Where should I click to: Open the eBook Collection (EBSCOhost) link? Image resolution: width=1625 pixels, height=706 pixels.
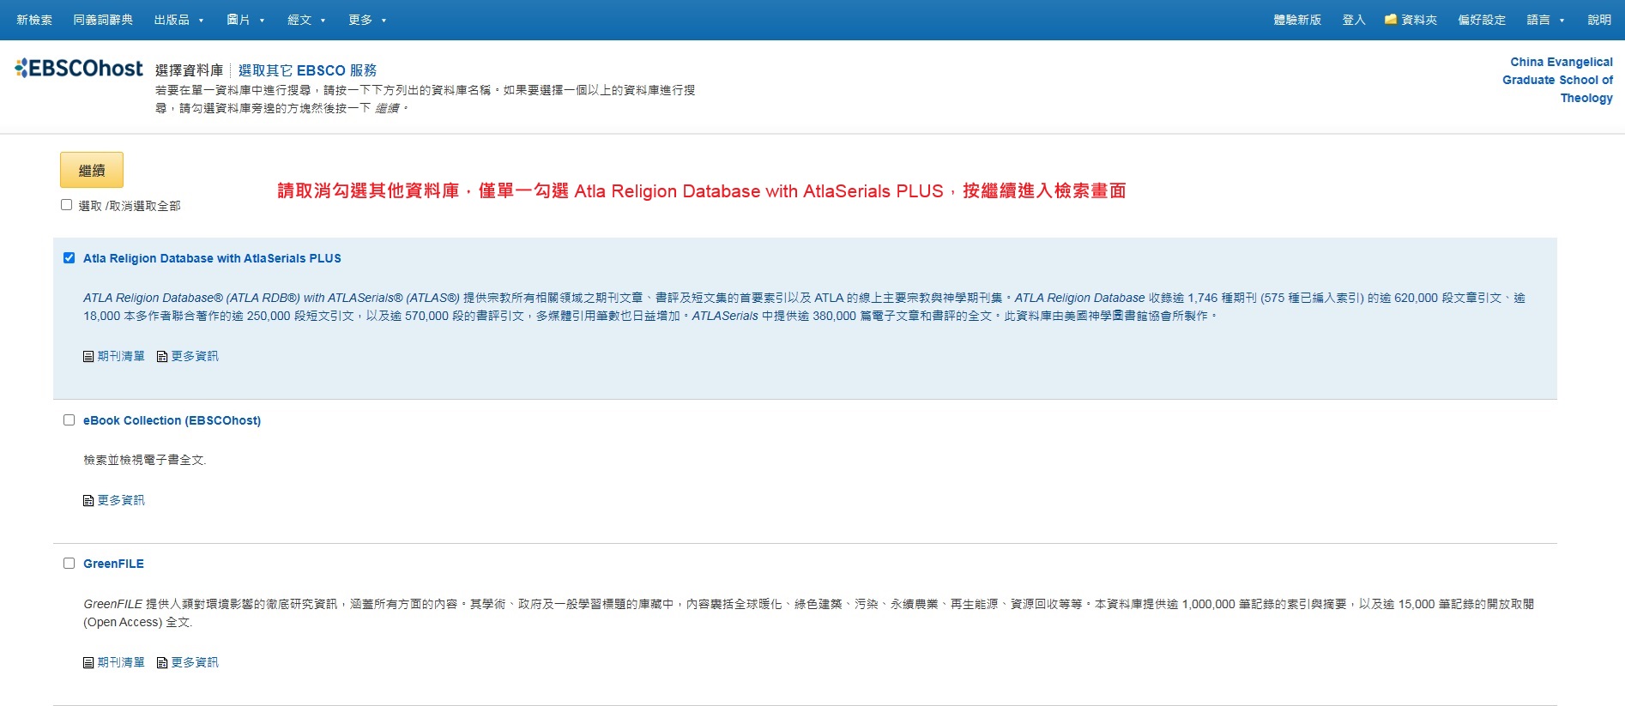172,420
